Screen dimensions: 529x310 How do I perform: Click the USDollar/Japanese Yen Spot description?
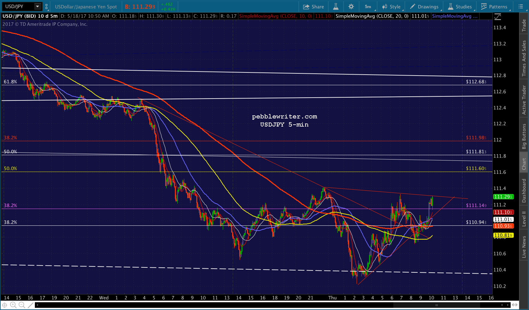(x=86, y=7)
